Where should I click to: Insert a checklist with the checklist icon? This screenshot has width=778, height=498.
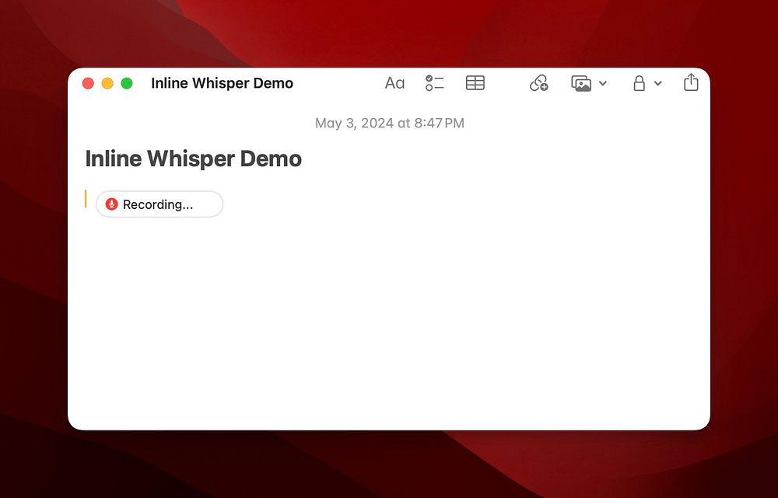pos(434,83)
